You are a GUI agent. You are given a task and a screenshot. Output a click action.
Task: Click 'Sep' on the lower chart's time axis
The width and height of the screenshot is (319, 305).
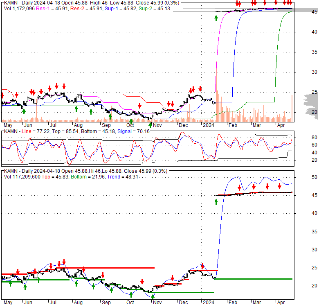tap(106, 303)
